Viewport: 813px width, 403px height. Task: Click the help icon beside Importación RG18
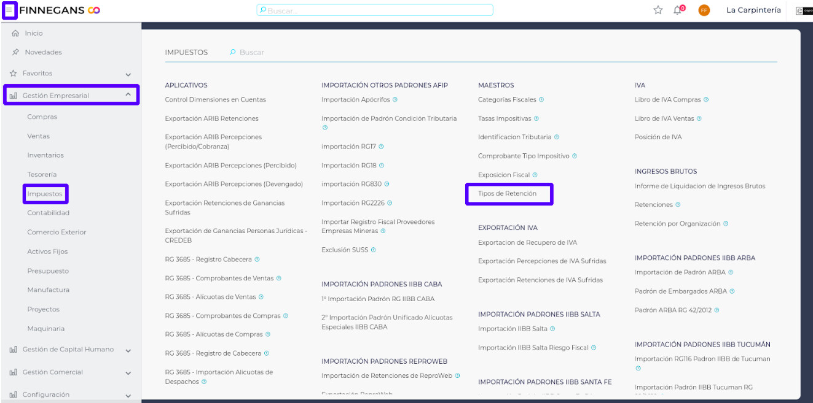coord(382,165)
